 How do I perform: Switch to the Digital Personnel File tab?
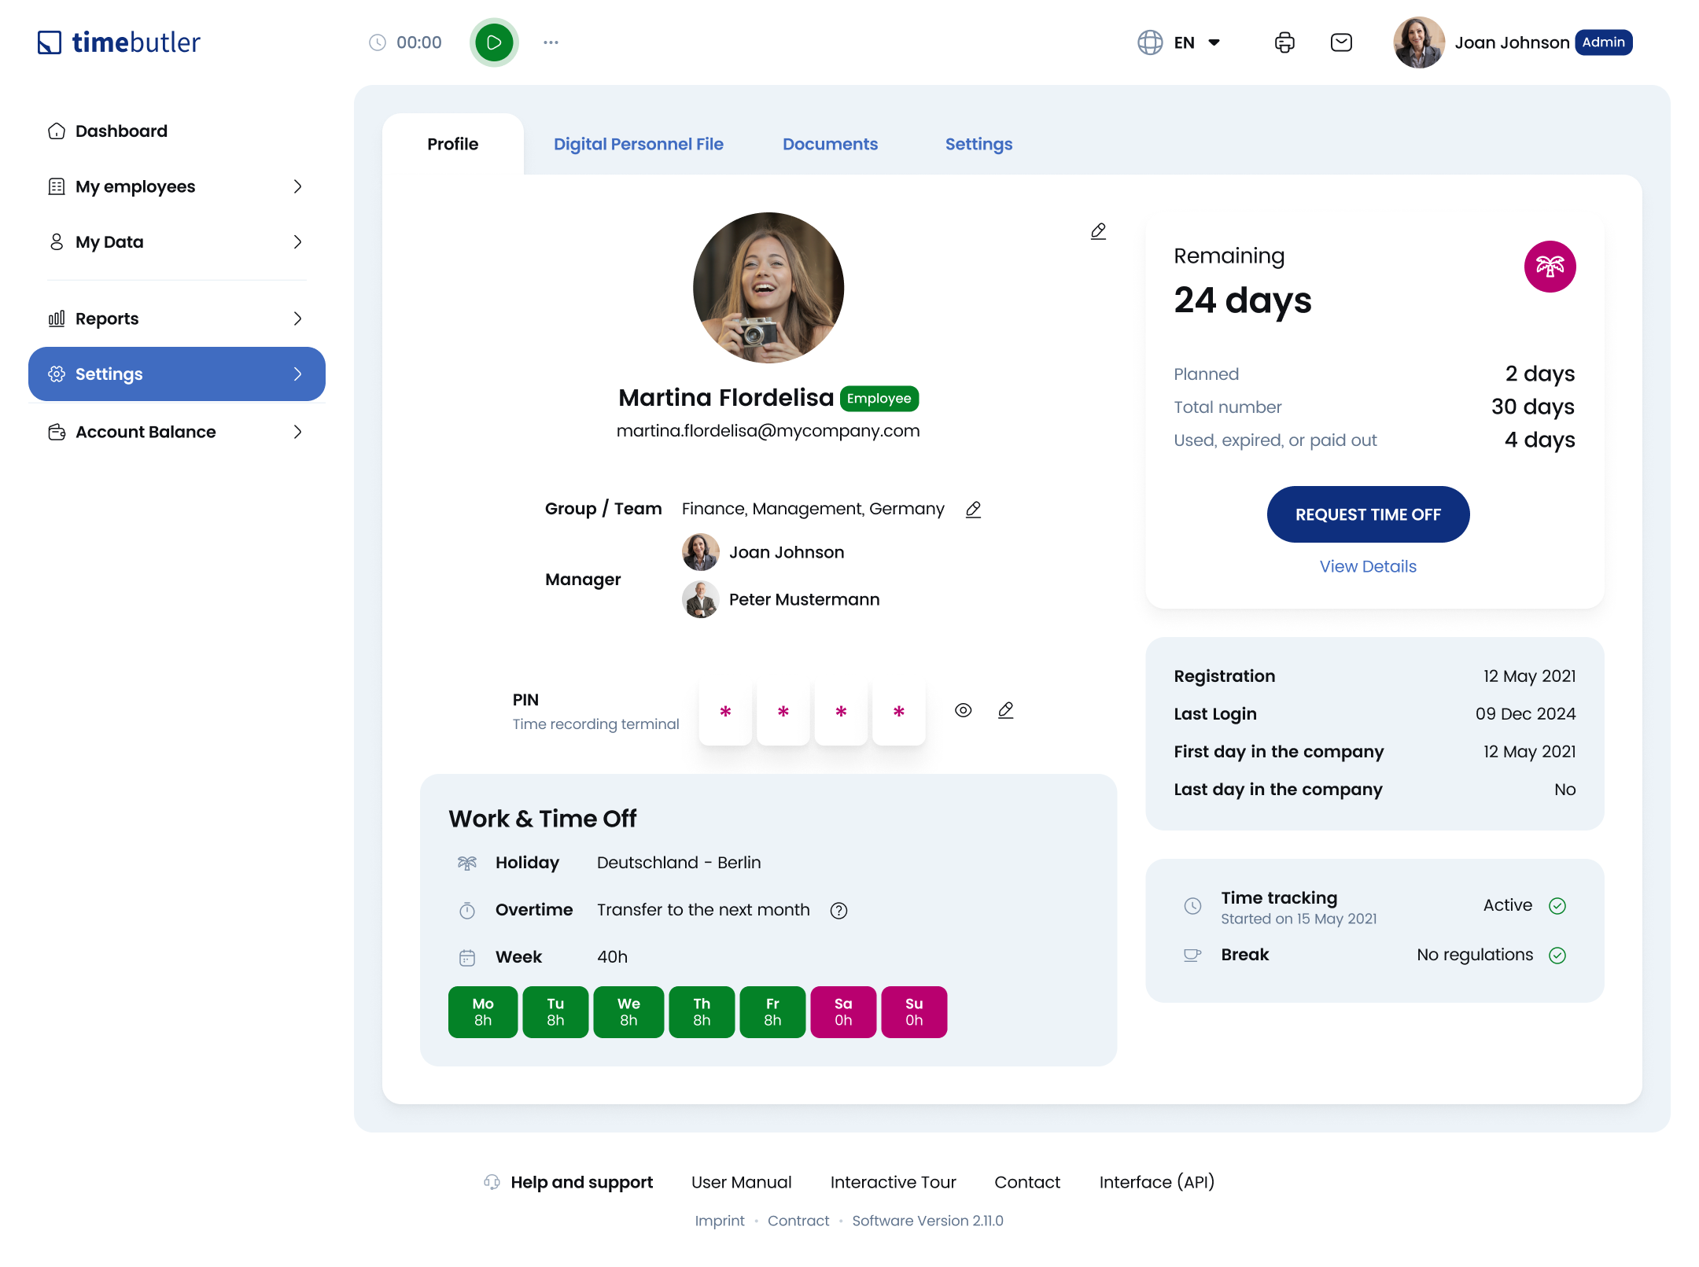[x=638, y=144]
